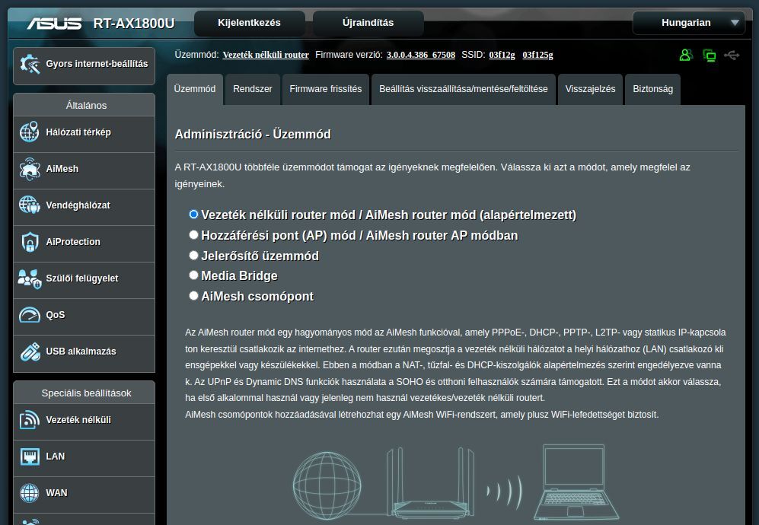Viewport: 759px width, 525px height.
Task: Open Hálózati térkép menu label
Action: (78, 132)
